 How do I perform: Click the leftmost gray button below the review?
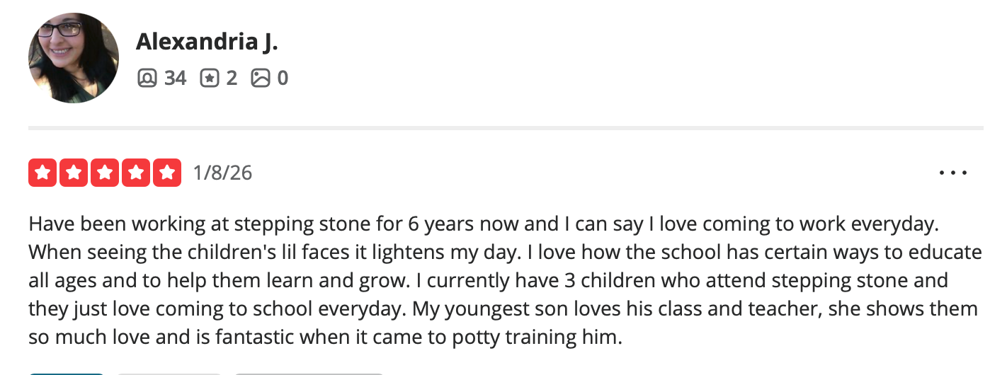[169, 372]
